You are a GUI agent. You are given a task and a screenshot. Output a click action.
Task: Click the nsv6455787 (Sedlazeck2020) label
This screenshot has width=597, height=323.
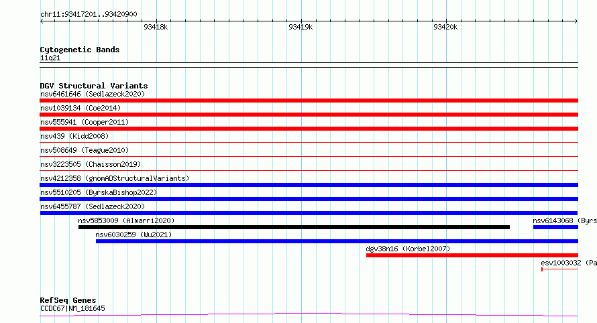click(93, 206)
